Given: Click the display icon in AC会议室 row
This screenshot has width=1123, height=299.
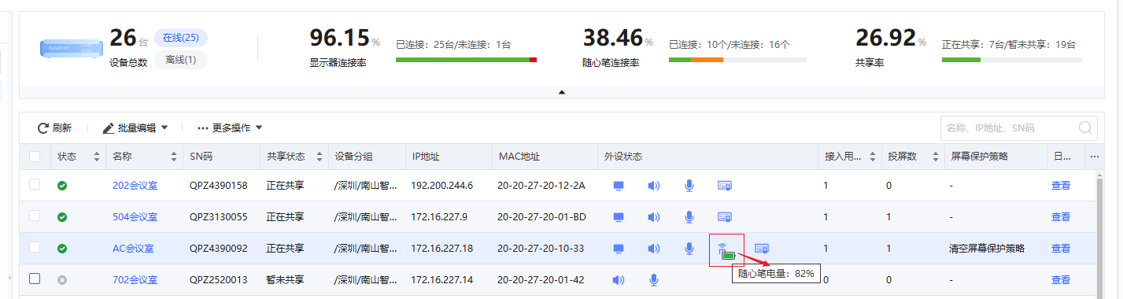Looking at the screenshot, I should pyautogui.click(x=619, y=249).
